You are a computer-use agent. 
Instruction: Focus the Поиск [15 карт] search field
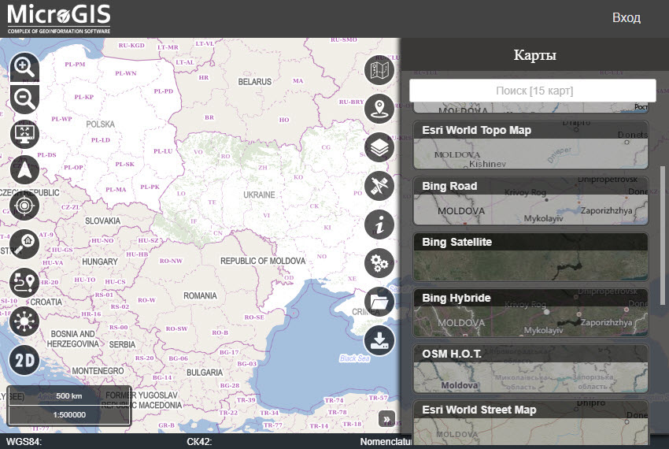533,91
